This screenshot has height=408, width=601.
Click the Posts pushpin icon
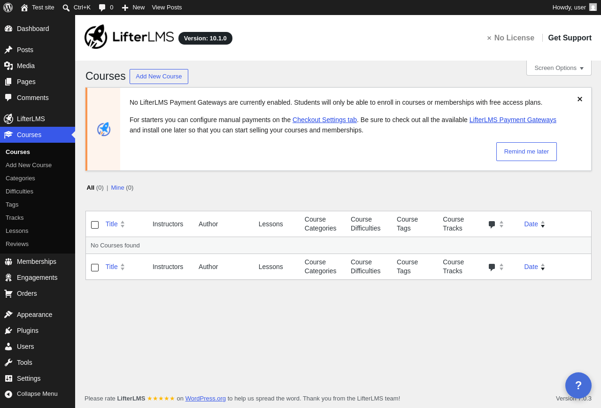click(x=8, y=50)
